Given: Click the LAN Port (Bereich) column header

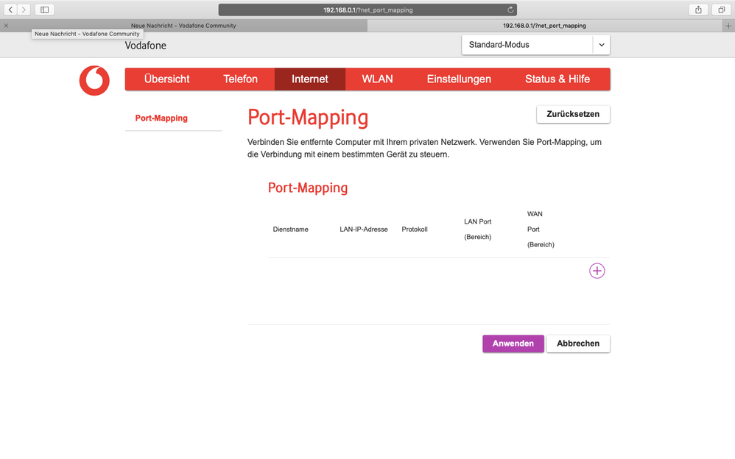Looking at the screenshot, I should click(478, 229).
